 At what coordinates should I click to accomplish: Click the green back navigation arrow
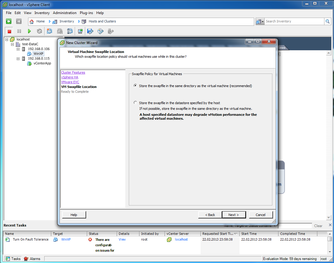click(9, 21)
